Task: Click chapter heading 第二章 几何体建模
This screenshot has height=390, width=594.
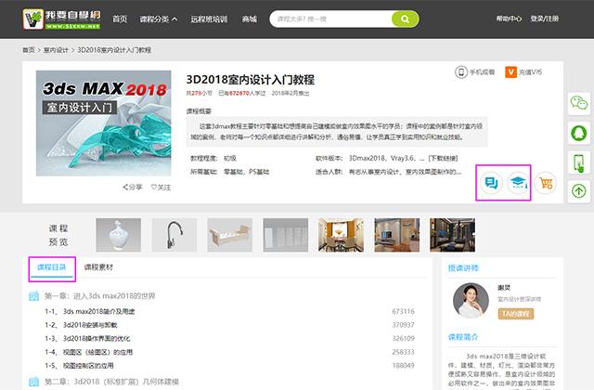Action: [x=111, y=382]
